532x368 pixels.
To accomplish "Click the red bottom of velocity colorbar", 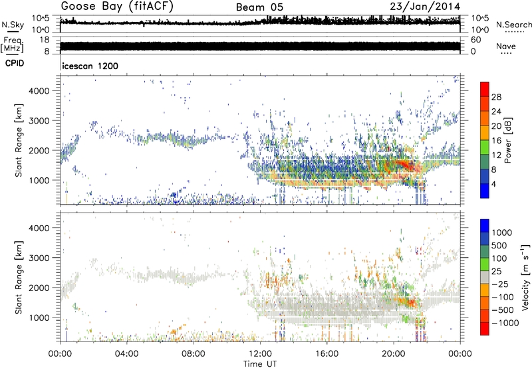I will point(485,329).
